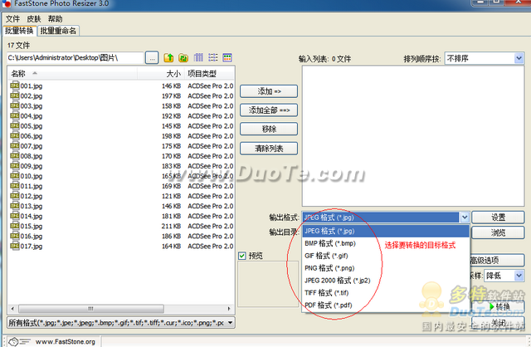Click the 清除列表 button
Image resolution: width=531 pixels, height=347 pixels.
[269, 148]
